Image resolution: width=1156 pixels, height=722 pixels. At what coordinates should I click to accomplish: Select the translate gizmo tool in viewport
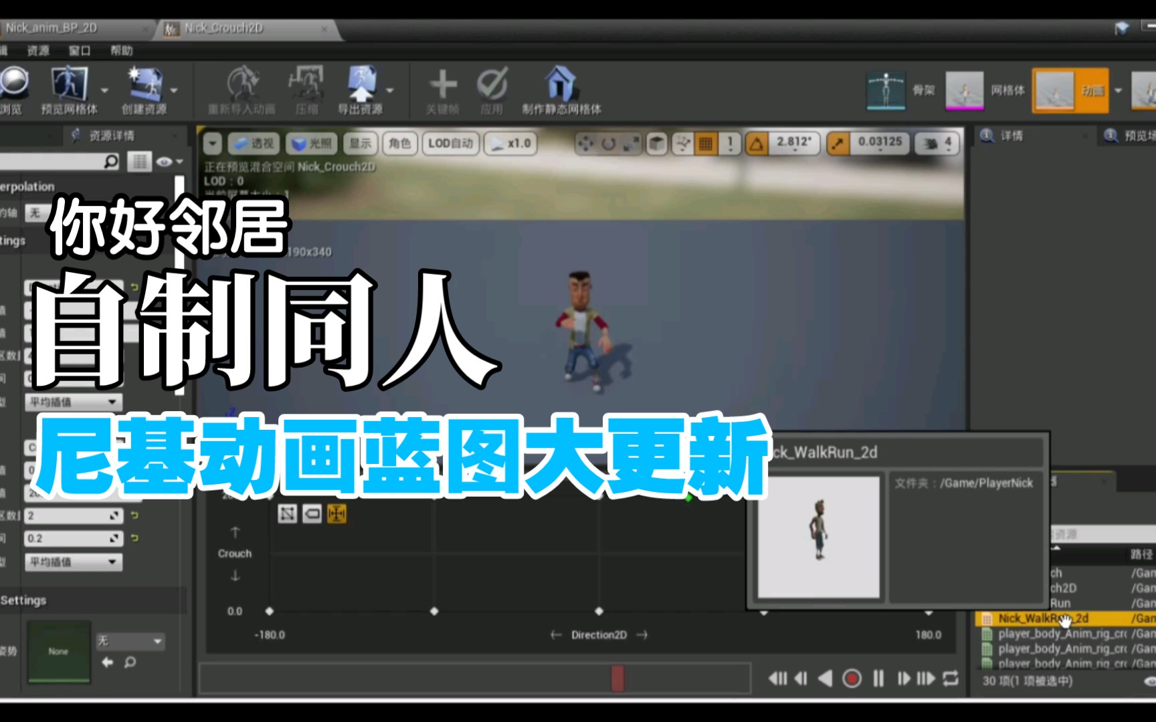click(585, 144)
